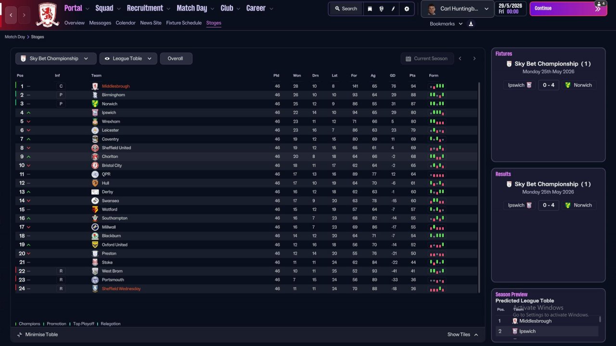Click the globe icon next to bookmark
The height and width of the screenshot is (346, 616).
point(382,9)
